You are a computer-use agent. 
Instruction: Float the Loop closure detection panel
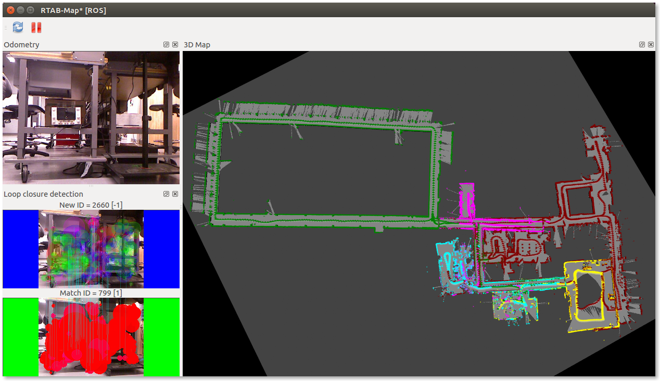[x=166, y=194]
